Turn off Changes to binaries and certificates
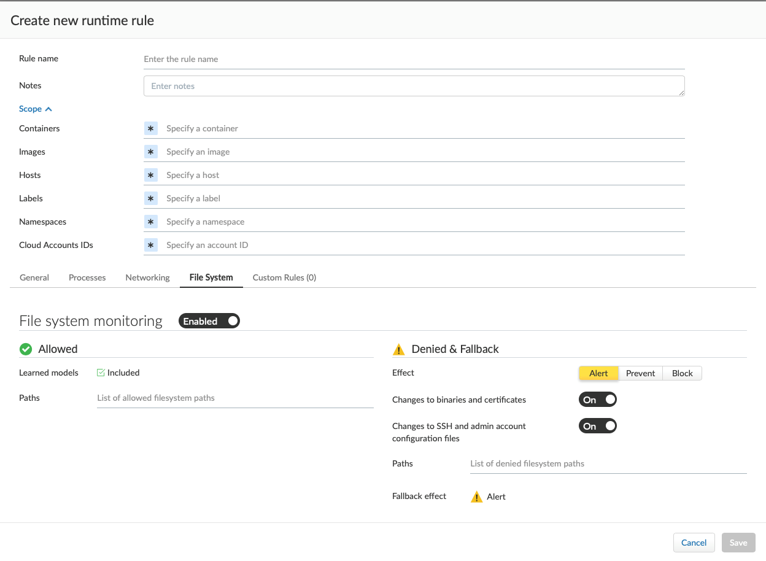The height and width of the screenshot is (561, 766). tap(597, 400)
